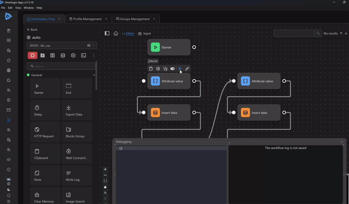Switch to the Input view
The height and width of the screenshot is (204, 349).
point(144,33)
